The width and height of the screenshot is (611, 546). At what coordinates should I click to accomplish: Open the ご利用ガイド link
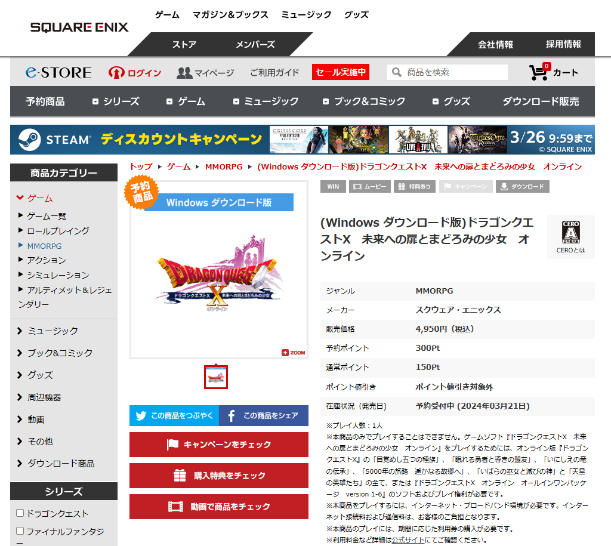[x=274, y=72]
